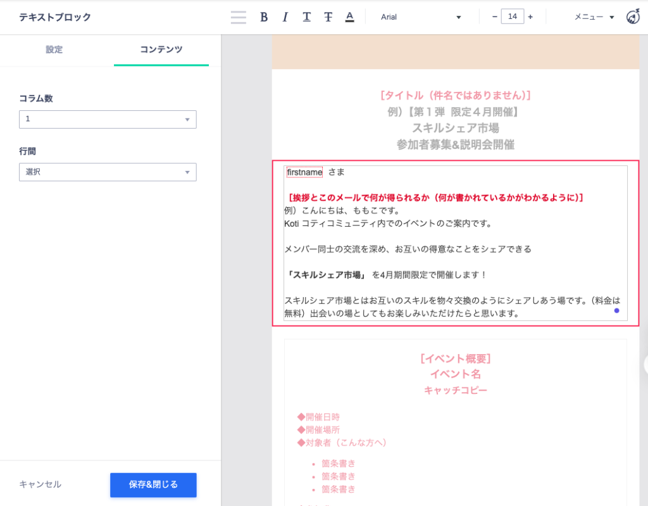The image size is (648, 506).
Task: Click the キャッチコピー text
Action: 456,390
